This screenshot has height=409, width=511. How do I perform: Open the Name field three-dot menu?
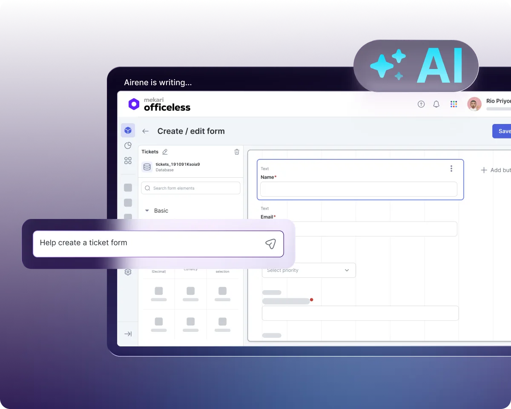451,169
